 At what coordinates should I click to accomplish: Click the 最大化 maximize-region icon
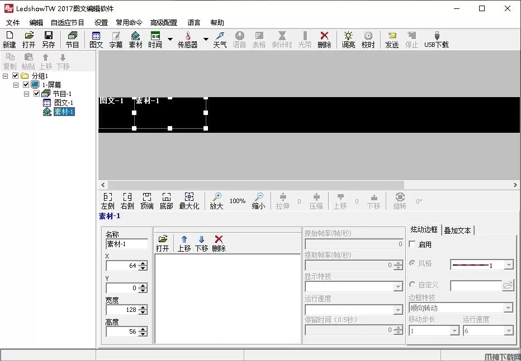[189, 201]
